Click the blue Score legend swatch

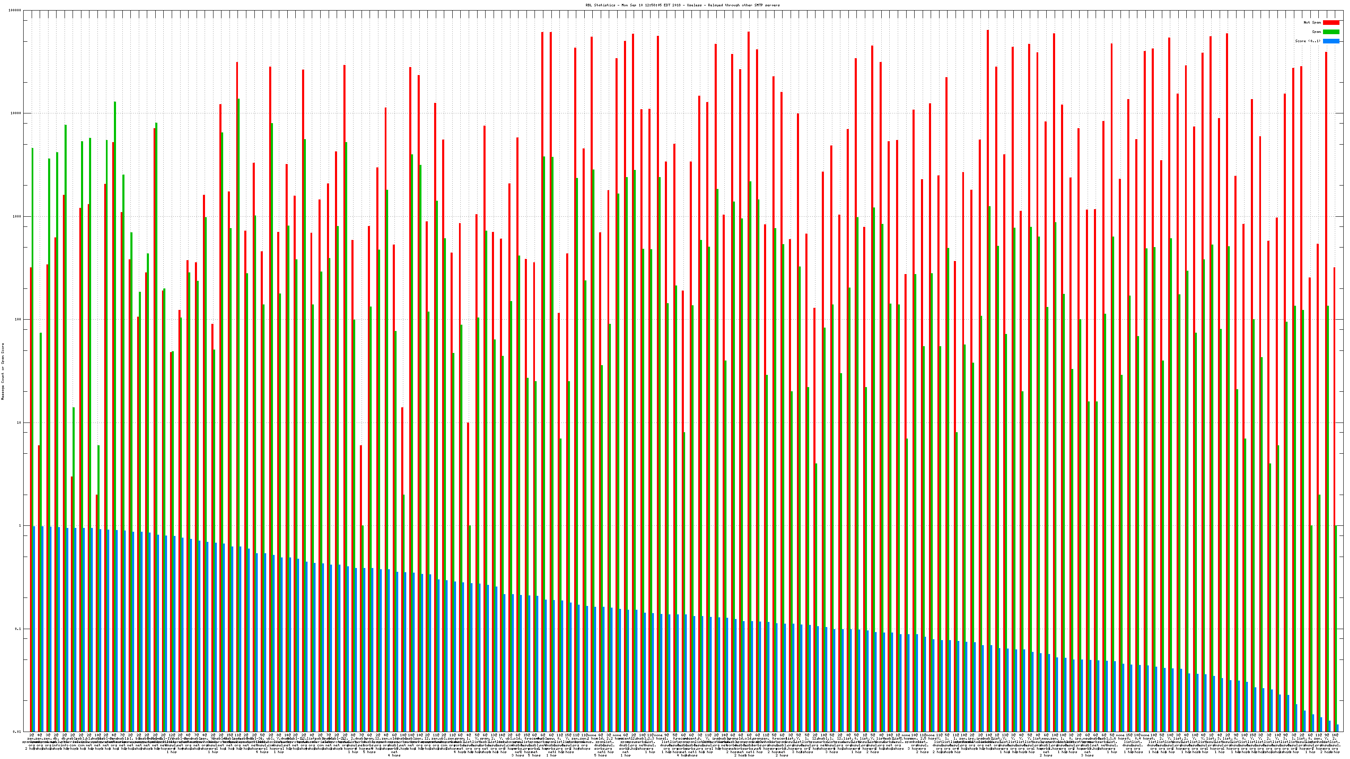tap(1331, 41)
